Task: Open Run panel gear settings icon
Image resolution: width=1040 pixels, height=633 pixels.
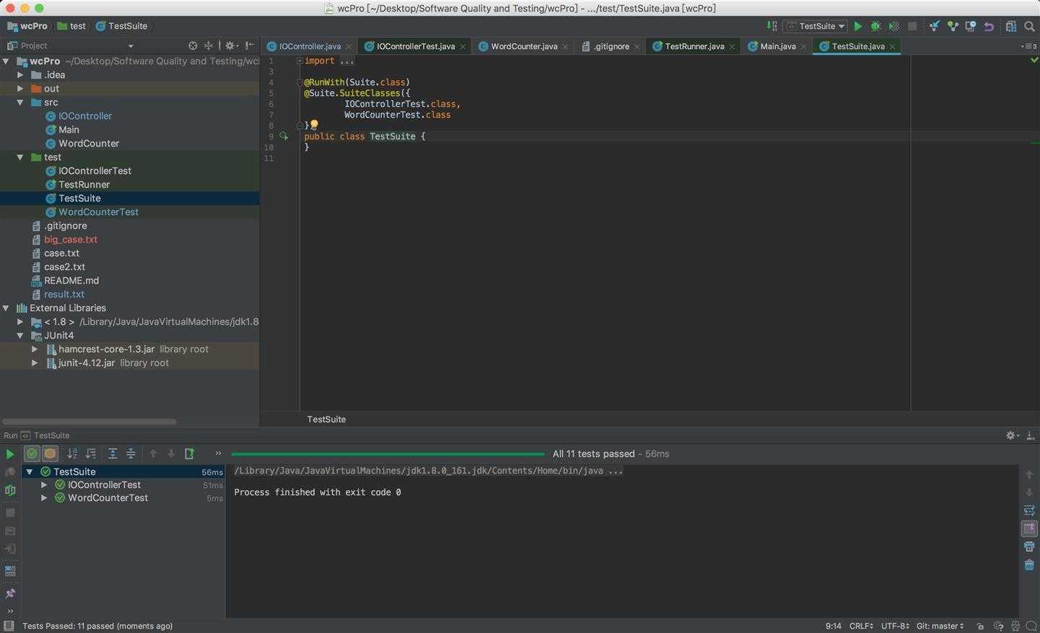Action: 1011,435
